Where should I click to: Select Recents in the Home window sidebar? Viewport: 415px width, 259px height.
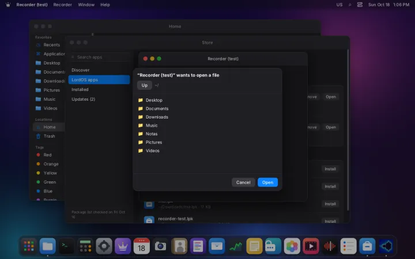point(49,45)
